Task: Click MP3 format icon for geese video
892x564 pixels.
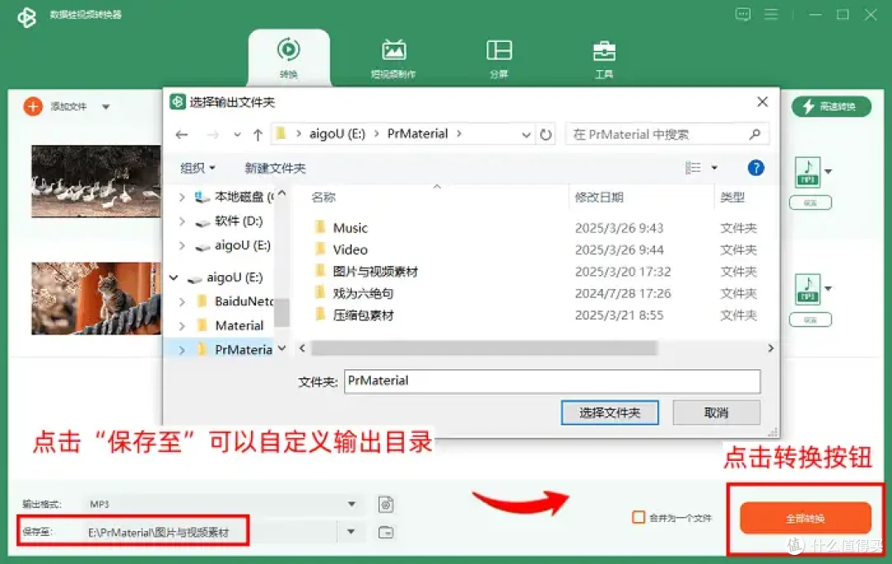Action: [808, 172]
